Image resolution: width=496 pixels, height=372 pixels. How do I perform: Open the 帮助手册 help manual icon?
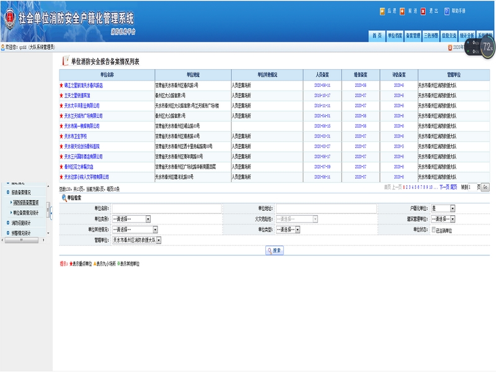click(447, 11)
